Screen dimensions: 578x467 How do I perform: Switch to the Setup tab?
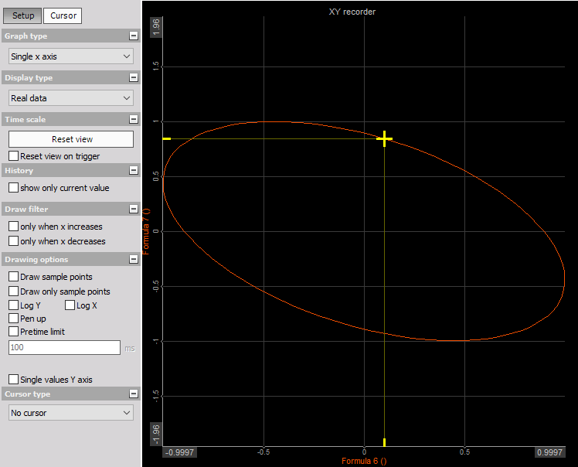[23, 15]
